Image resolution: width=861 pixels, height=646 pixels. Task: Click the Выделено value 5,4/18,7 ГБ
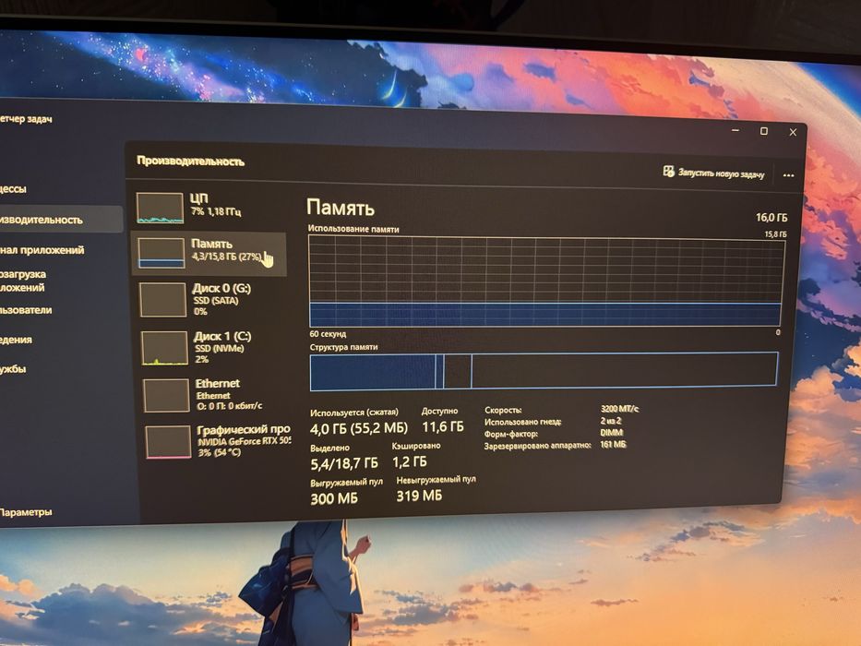click(344, 463)
